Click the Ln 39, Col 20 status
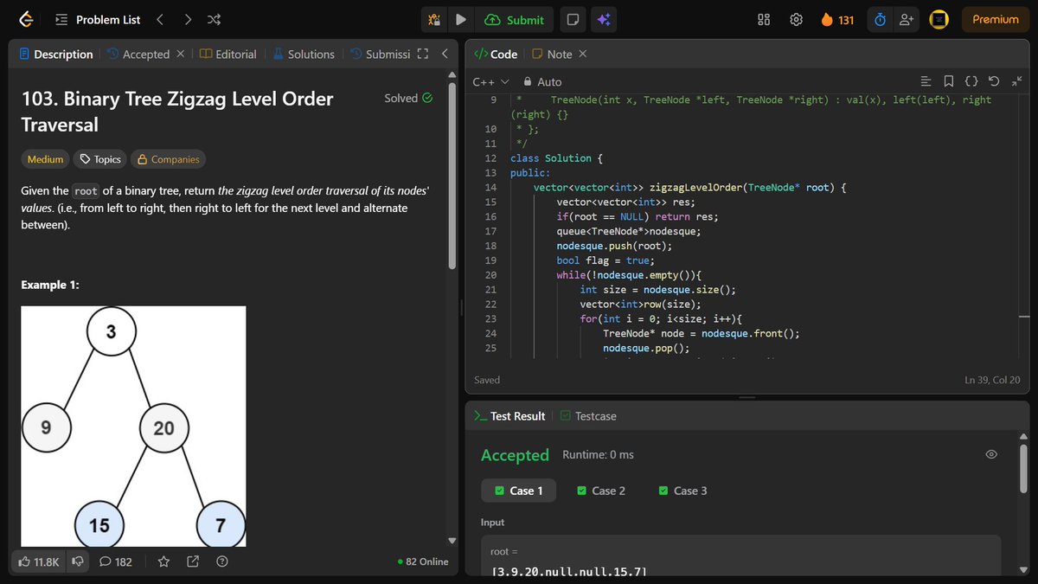Screen dimensions: 1038x584 point(993,380)
